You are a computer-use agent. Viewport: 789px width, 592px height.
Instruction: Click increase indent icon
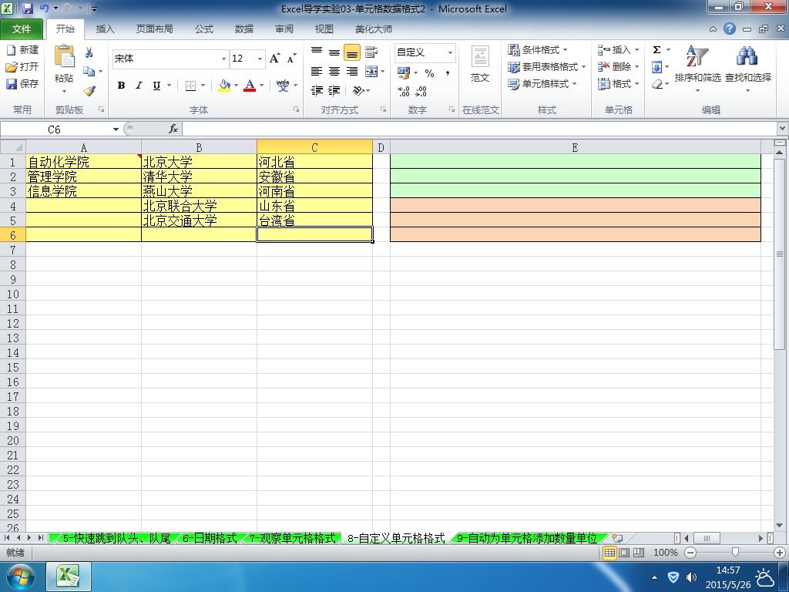[334, 91]
